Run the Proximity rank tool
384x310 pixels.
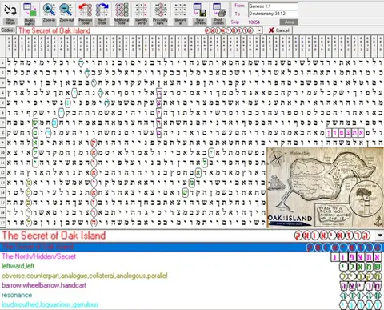[160, 10]
